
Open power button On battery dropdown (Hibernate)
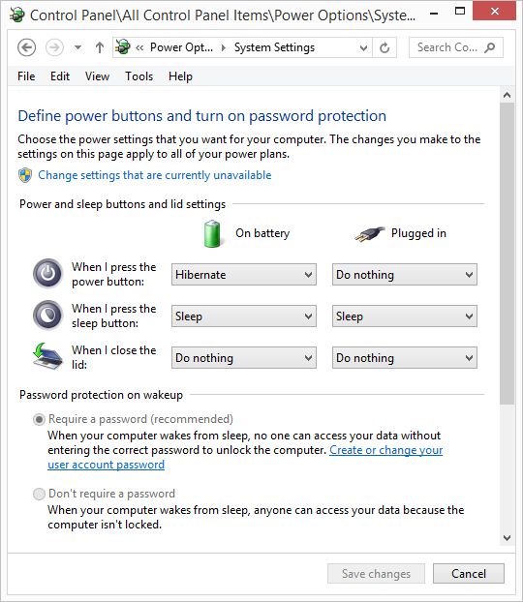(244, 275)
